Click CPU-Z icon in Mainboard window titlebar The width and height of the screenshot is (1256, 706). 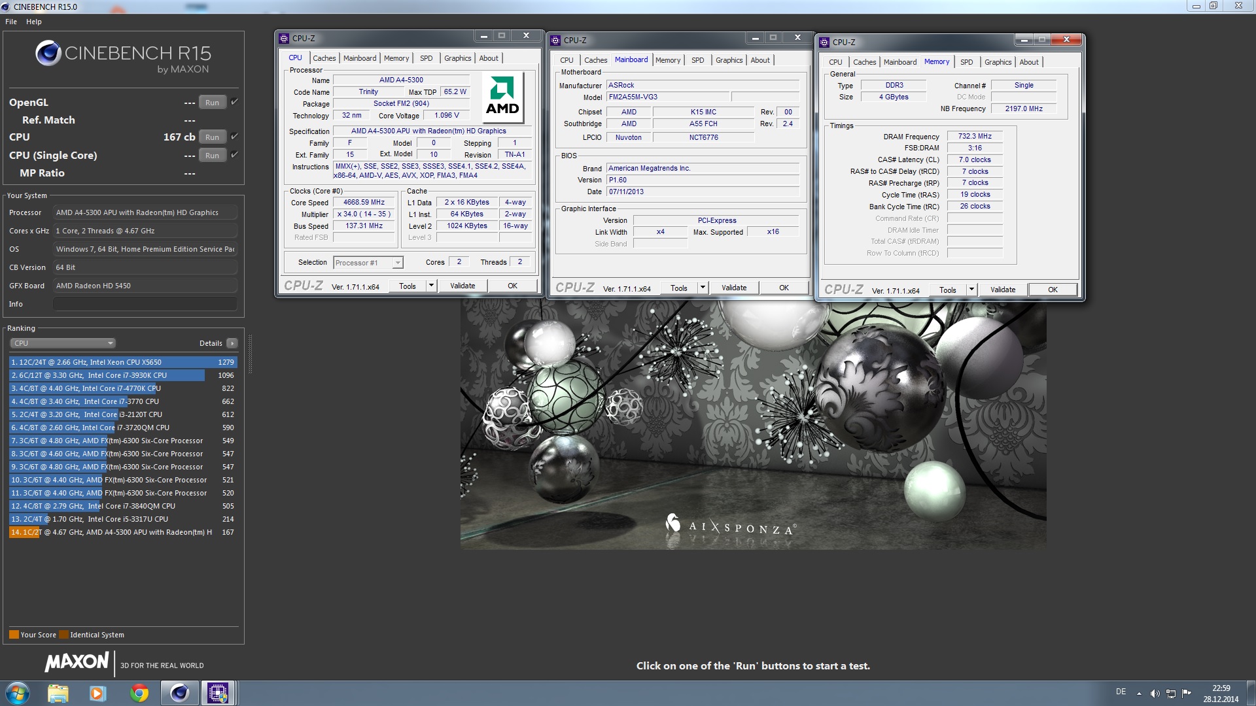[555, 41]
